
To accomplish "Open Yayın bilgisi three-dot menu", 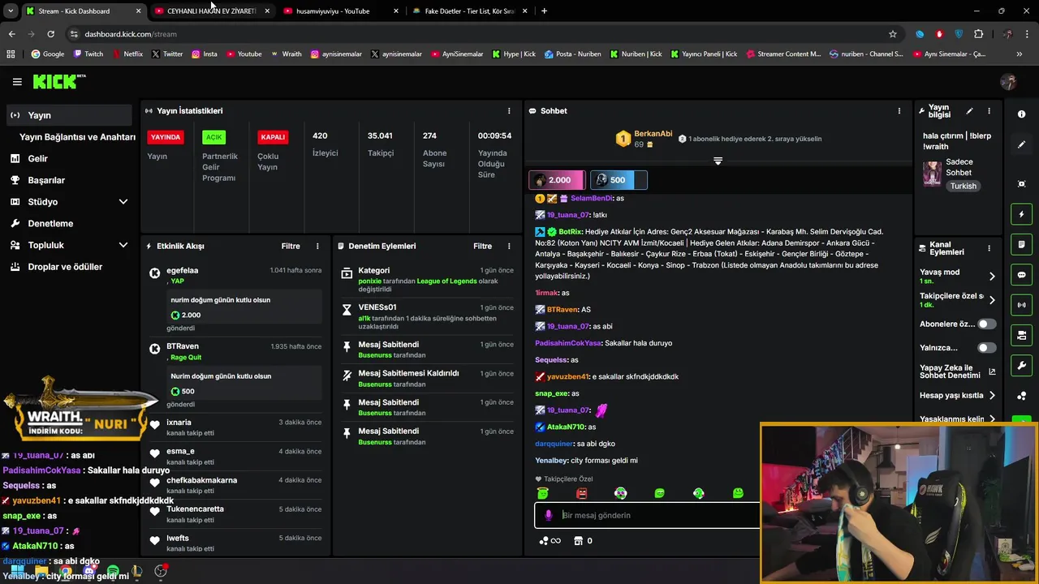I will pos(989,111).
